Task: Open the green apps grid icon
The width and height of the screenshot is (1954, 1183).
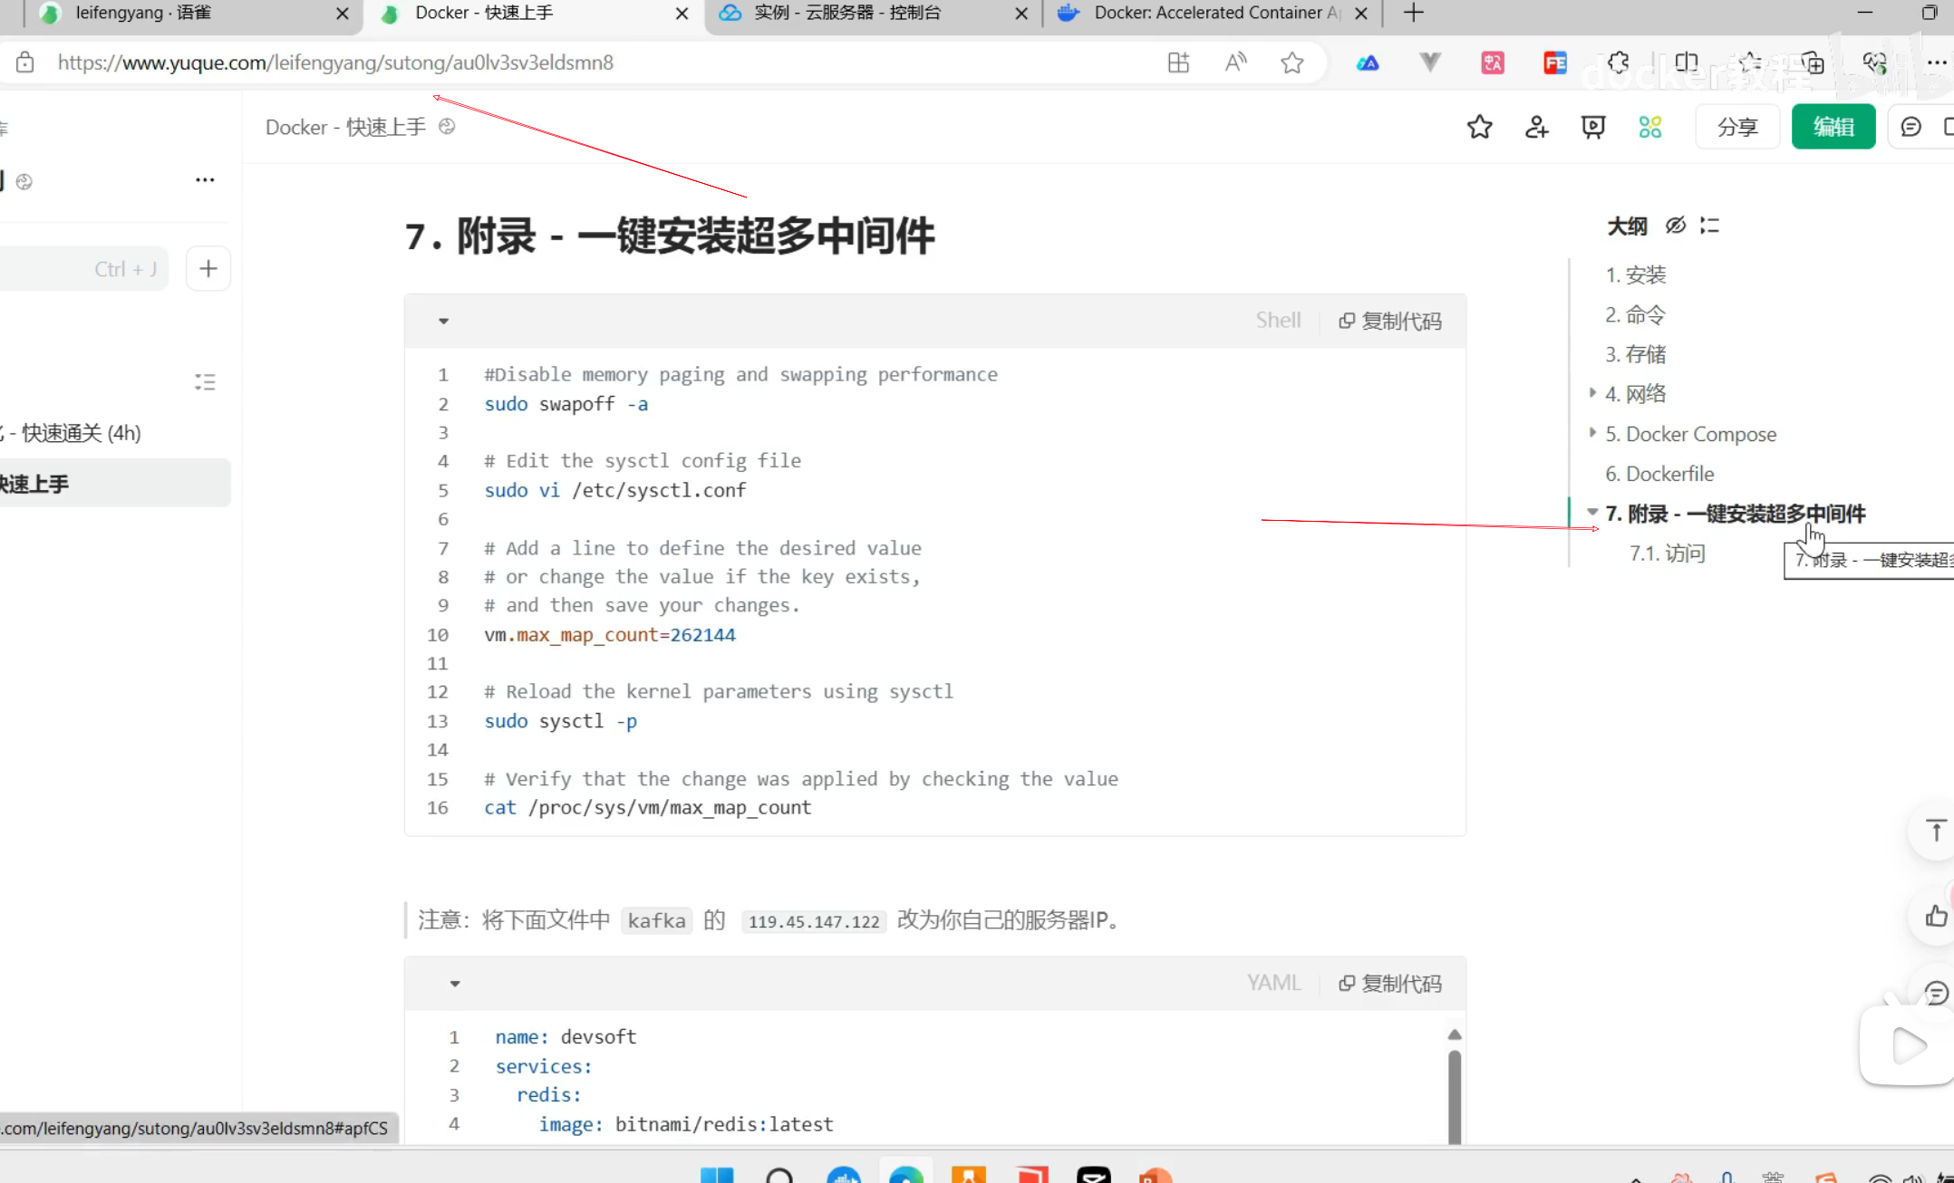Action: (x=1649, y=127)
